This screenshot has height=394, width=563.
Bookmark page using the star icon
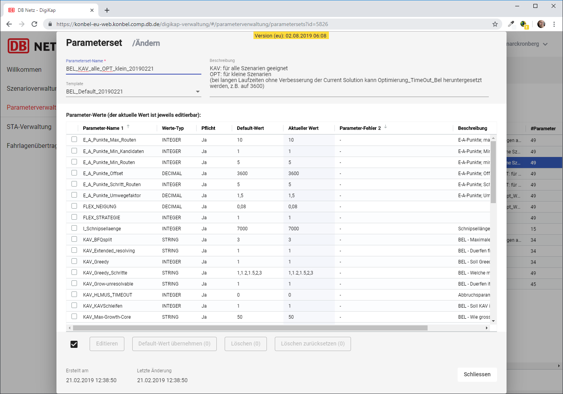pyautogui.click(x=495, y=24)
